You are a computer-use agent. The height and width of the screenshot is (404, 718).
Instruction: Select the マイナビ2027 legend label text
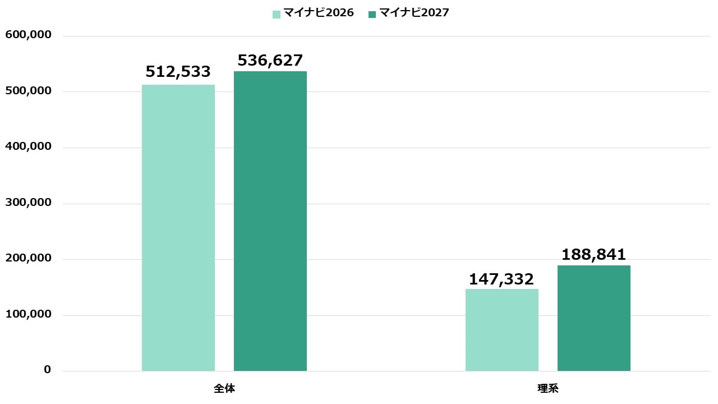click(414, 13)
